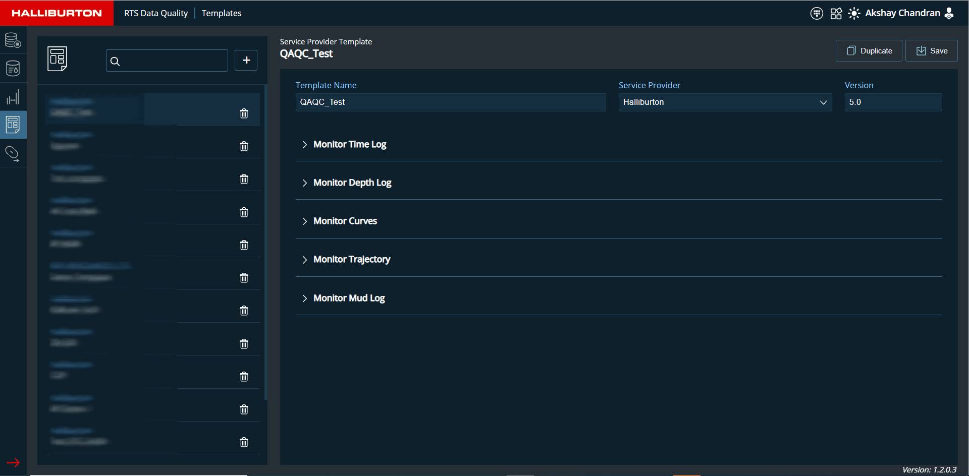Click the Duplicate button
This screenshot has width=969, height=476.
(869, 51)
